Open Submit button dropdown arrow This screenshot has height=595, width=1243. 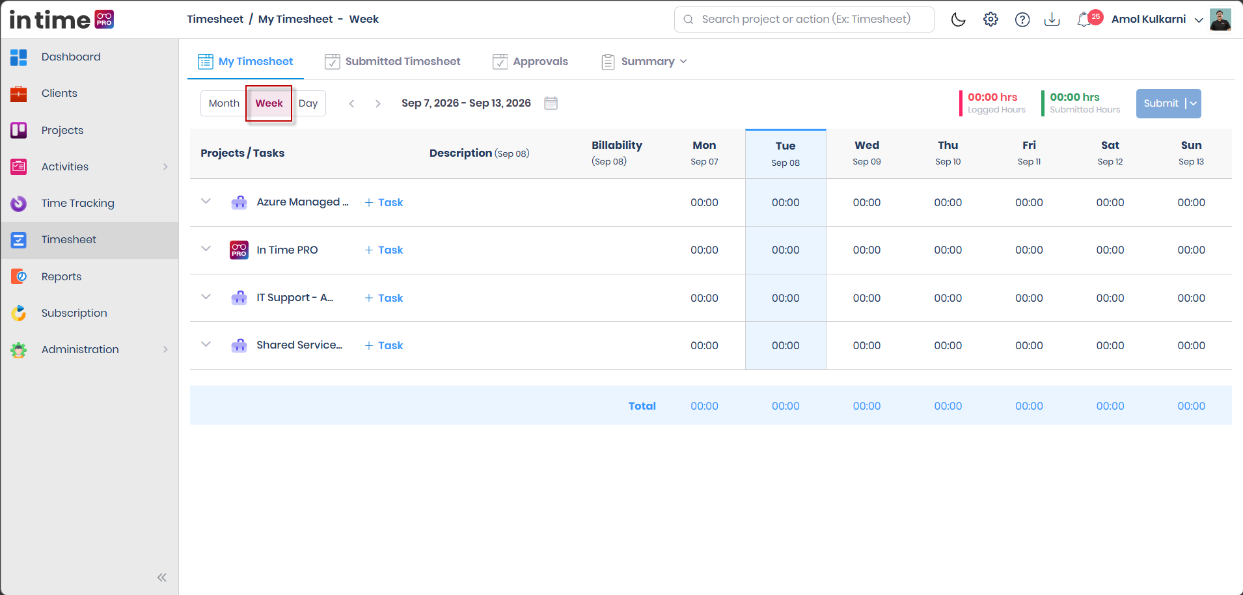pyautogui.click(x=1193, y=103)
